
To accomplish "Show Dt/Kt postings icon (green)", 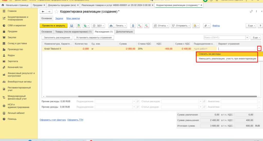I will (x=140, y=26).
